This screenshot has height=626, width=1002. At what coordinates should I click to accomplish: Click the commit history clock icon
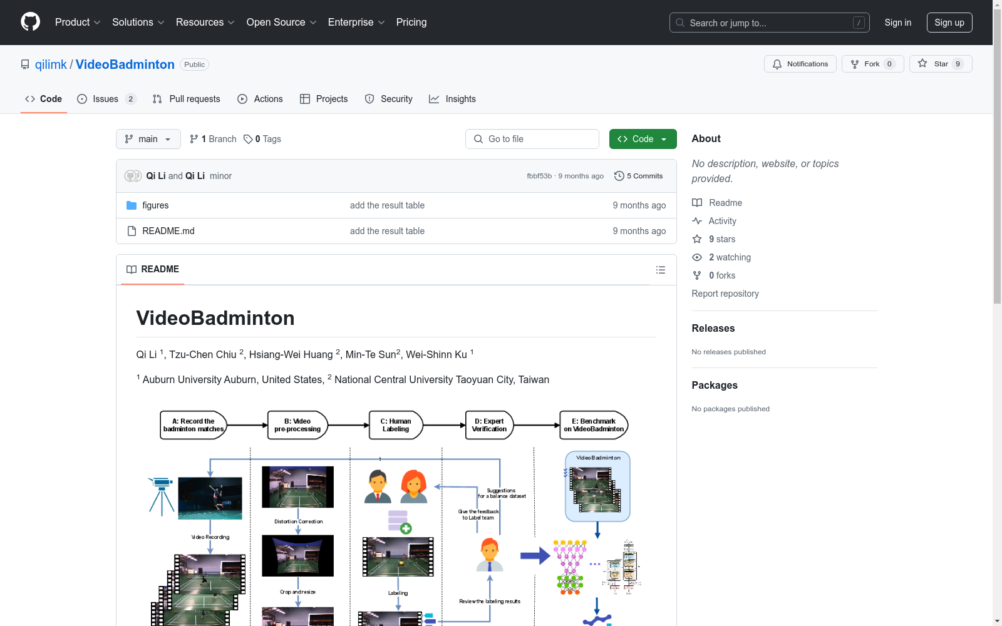pyautogui.click(x=619, y=176)
